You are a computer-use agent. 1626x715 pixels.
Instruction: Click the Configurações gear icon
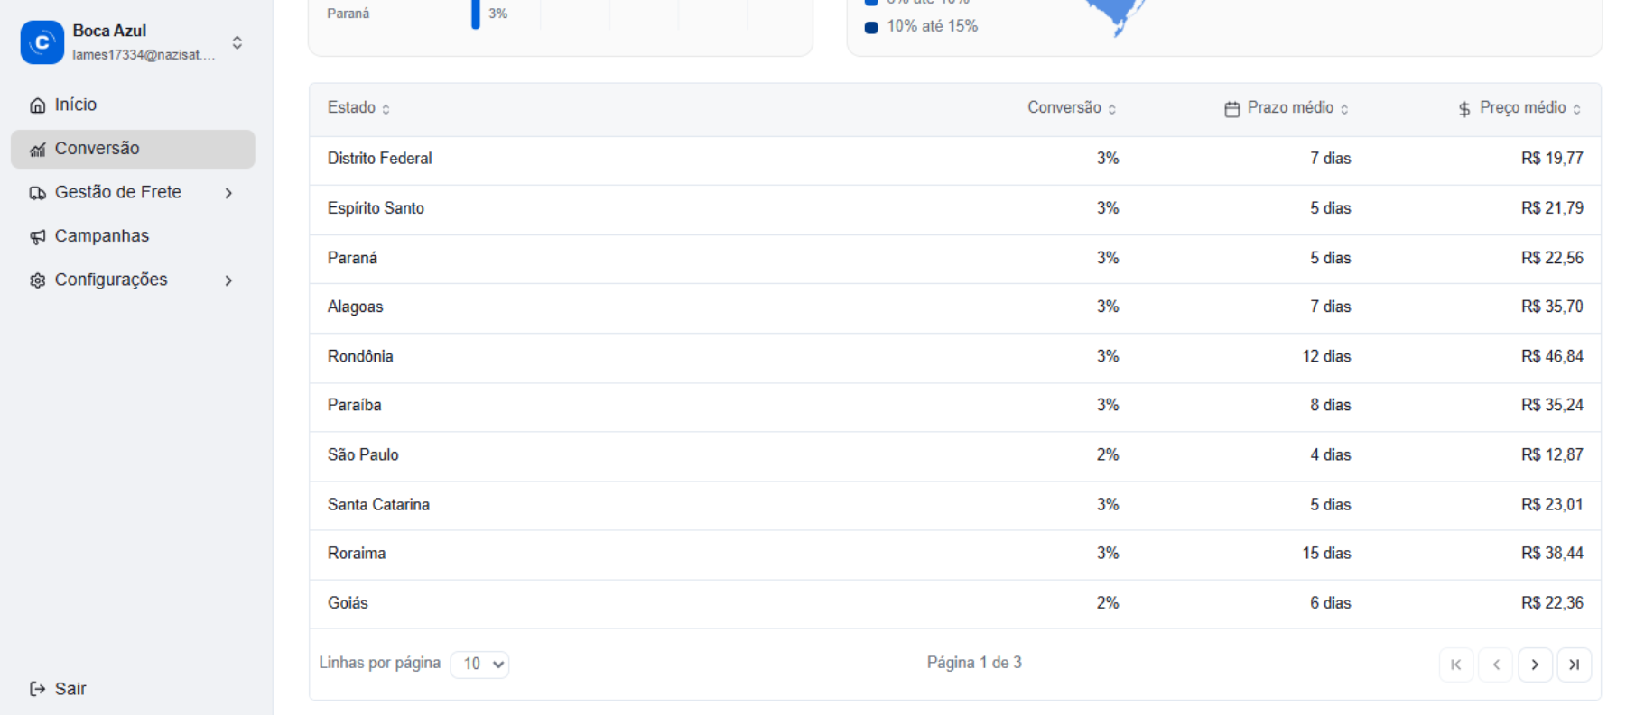pos(37,280)
